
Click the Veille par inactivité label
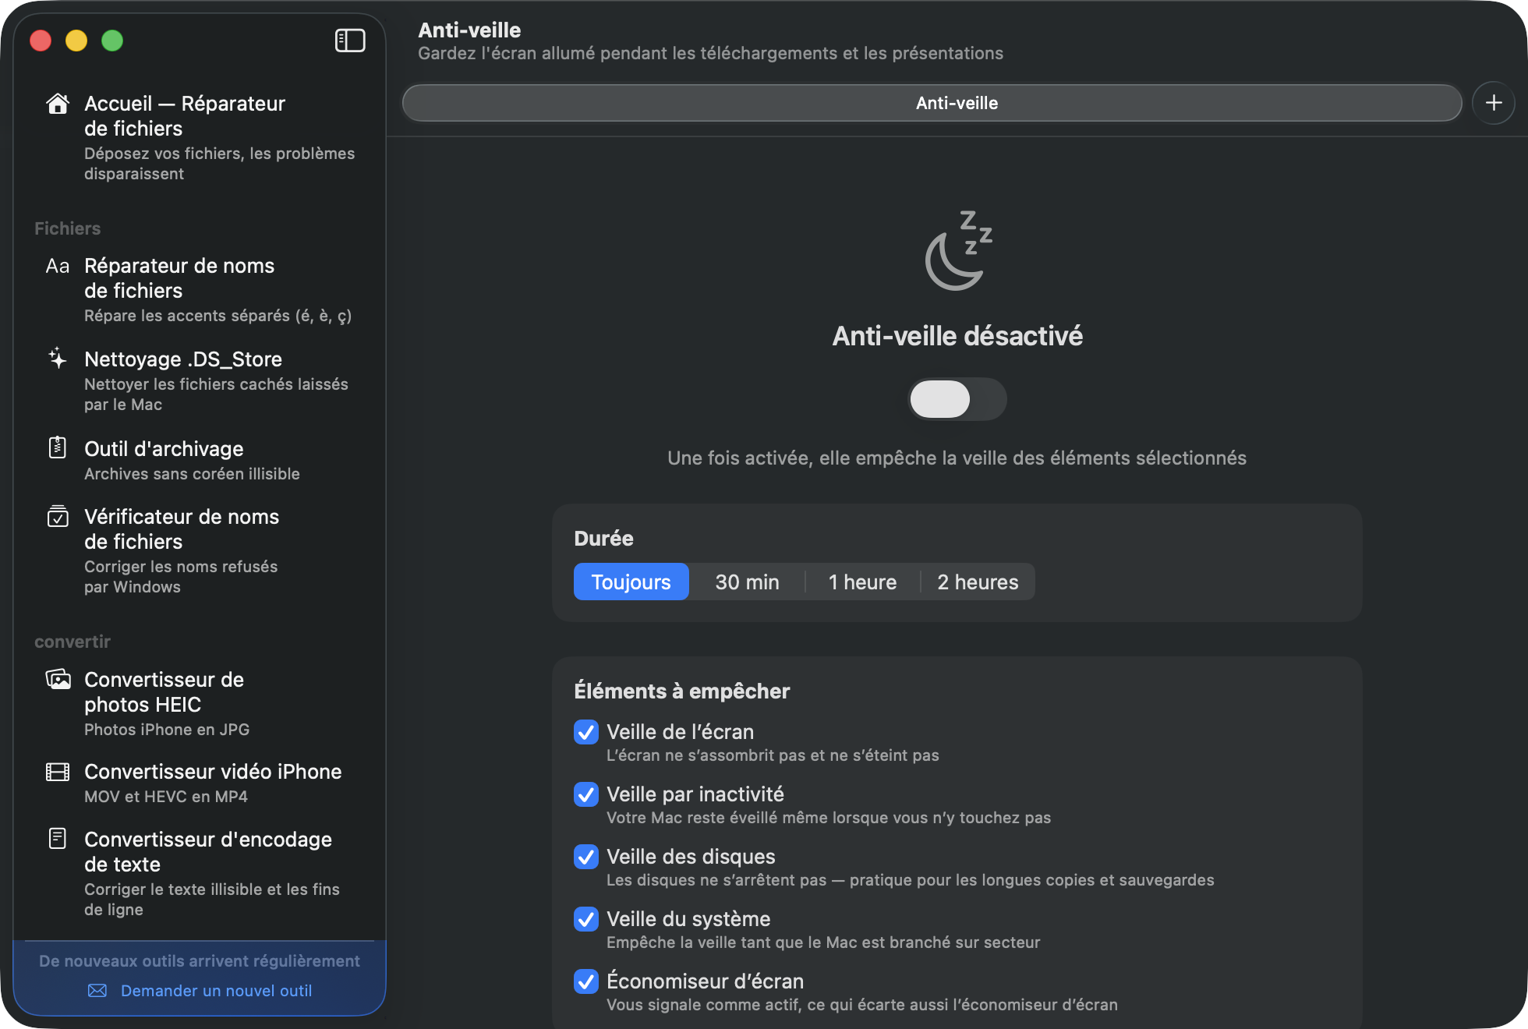pos(695,794)
